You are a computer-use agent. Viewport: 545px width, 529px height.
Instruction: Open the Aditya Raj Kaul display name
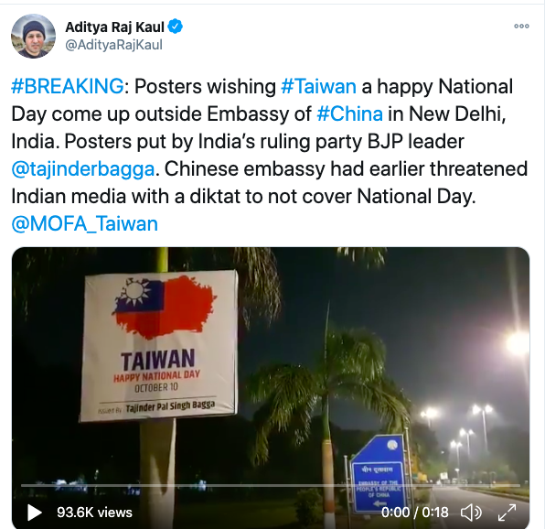(x=114, y=27)
